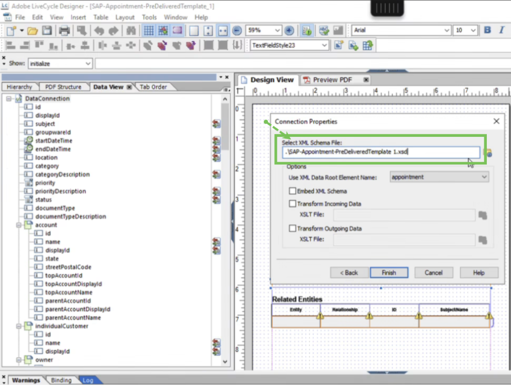The image size is (511, 385).
Task: Collapse the account tree node
Action: tap(19, 225)
